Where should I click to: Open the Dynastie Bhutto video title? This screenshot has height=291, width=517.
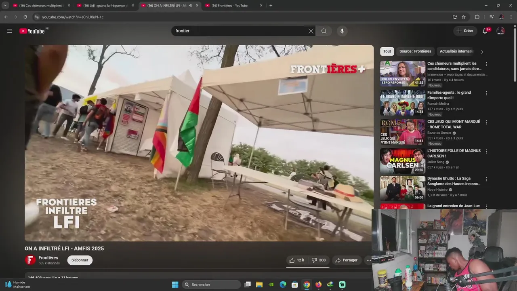click(454, 181)
